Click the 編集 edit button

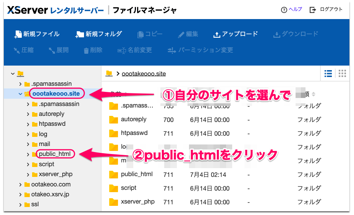pos(188,34)
